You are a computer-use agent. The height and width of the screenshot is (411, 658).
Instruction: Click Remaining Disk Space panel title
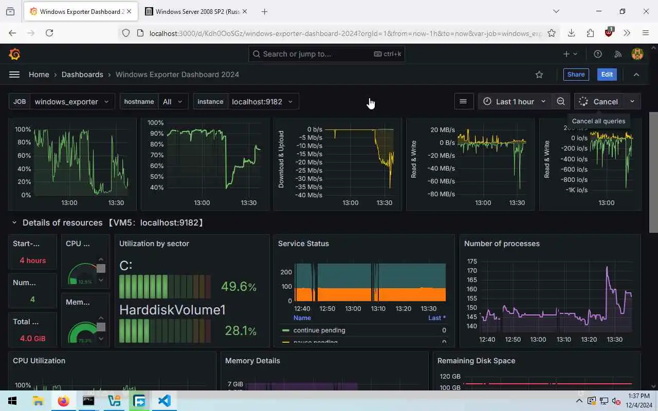click(x=476, y=361)
